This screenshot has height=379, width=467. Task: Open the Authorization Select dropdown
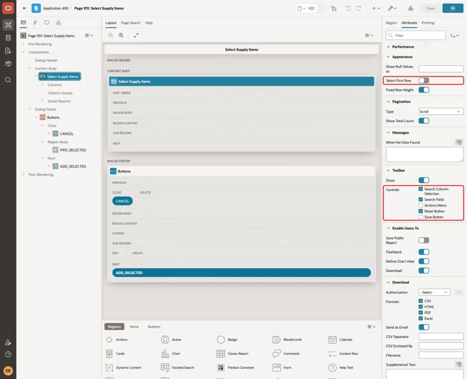tap(434, 292)
